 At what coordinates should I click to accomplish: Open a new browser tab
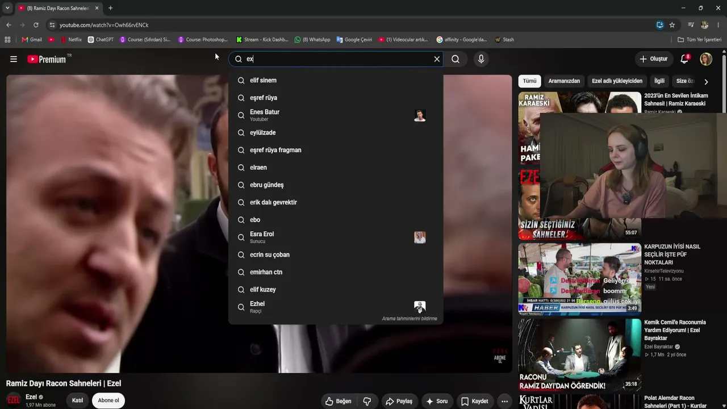[110, 8]
